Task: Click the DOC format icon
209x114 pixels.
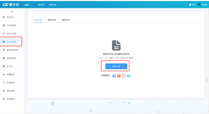Action: coord(114,76)
